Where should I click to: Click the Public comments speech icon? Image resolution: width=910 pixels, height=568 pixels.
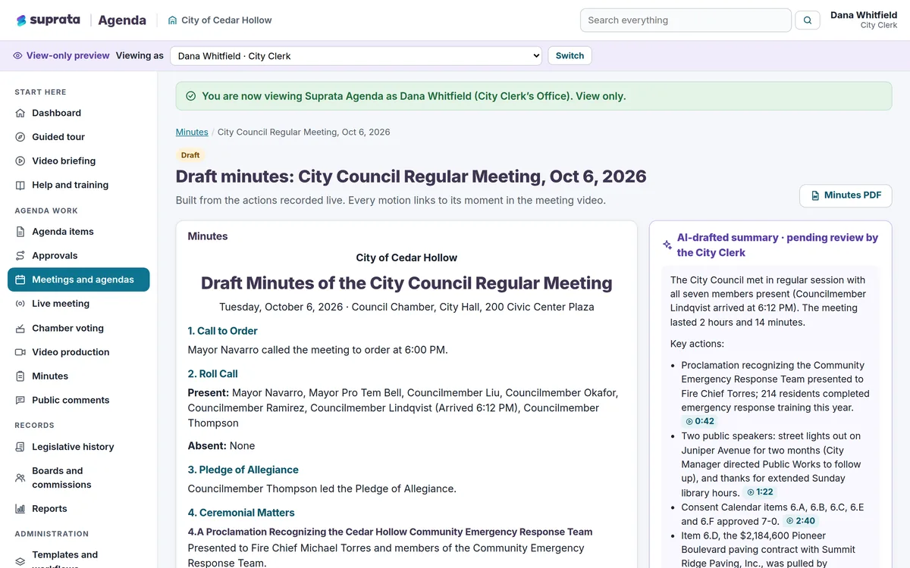coord(20,400)
